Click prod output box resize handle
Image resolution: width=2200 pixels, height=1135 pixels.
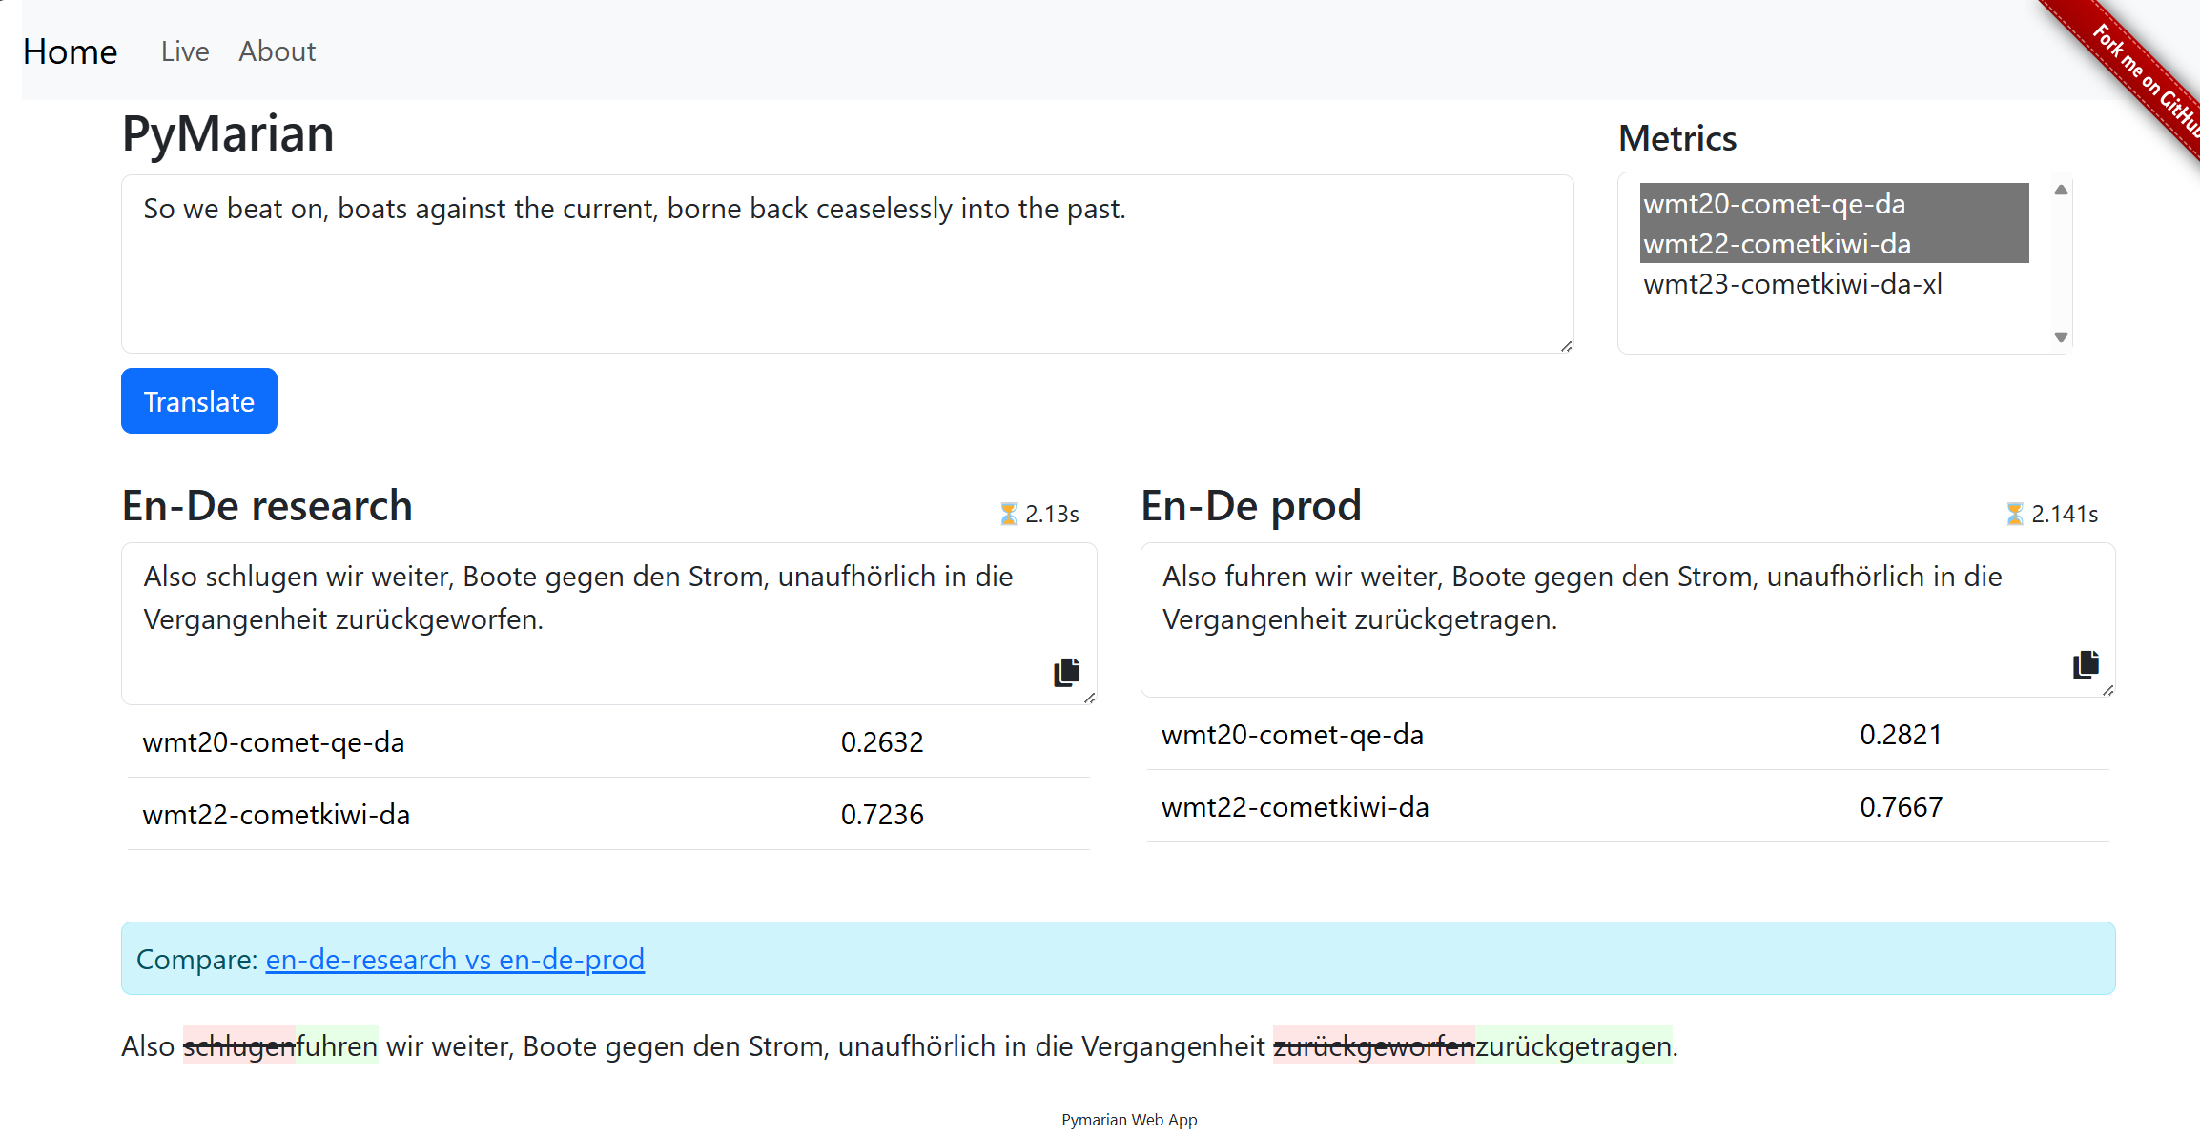(x=2107, y=690)
